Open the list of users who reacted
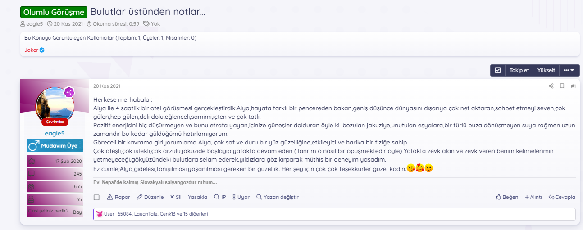Image resolution: width=583 pixels, height=230 pixels. point(156,214)
